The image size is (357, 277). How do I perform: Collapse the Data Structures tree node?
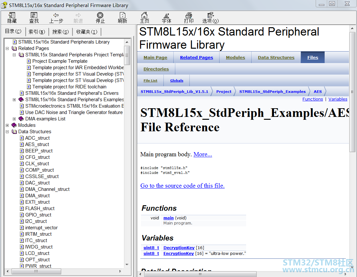pos(7,132)
